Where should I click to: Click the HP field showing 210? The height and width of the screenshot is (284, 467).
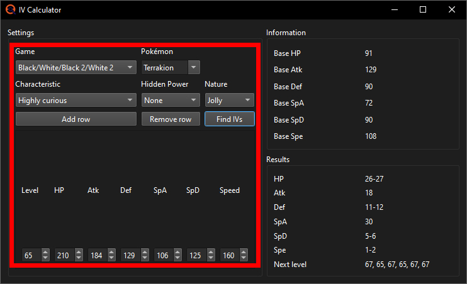(62, 256)
